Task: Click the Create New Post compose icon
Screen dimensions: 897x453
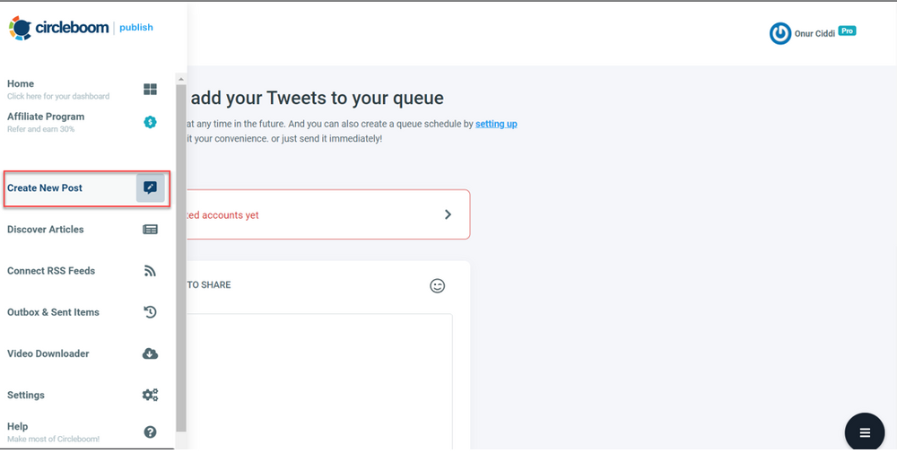Action: 150,188
